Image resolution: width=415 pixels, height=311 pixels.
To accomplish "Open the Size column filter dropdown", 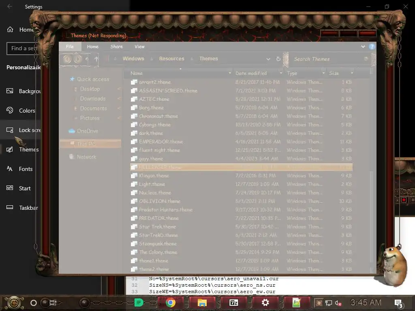I will [x=352, y=73].
